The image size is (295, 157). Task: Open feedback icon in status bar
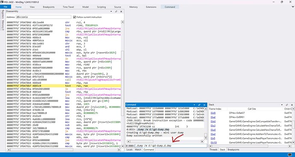pos(290,154)
